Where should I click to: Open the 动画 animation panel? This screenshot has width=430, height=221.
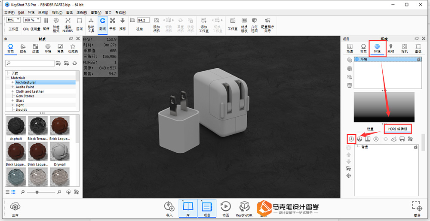coord(226,209)
